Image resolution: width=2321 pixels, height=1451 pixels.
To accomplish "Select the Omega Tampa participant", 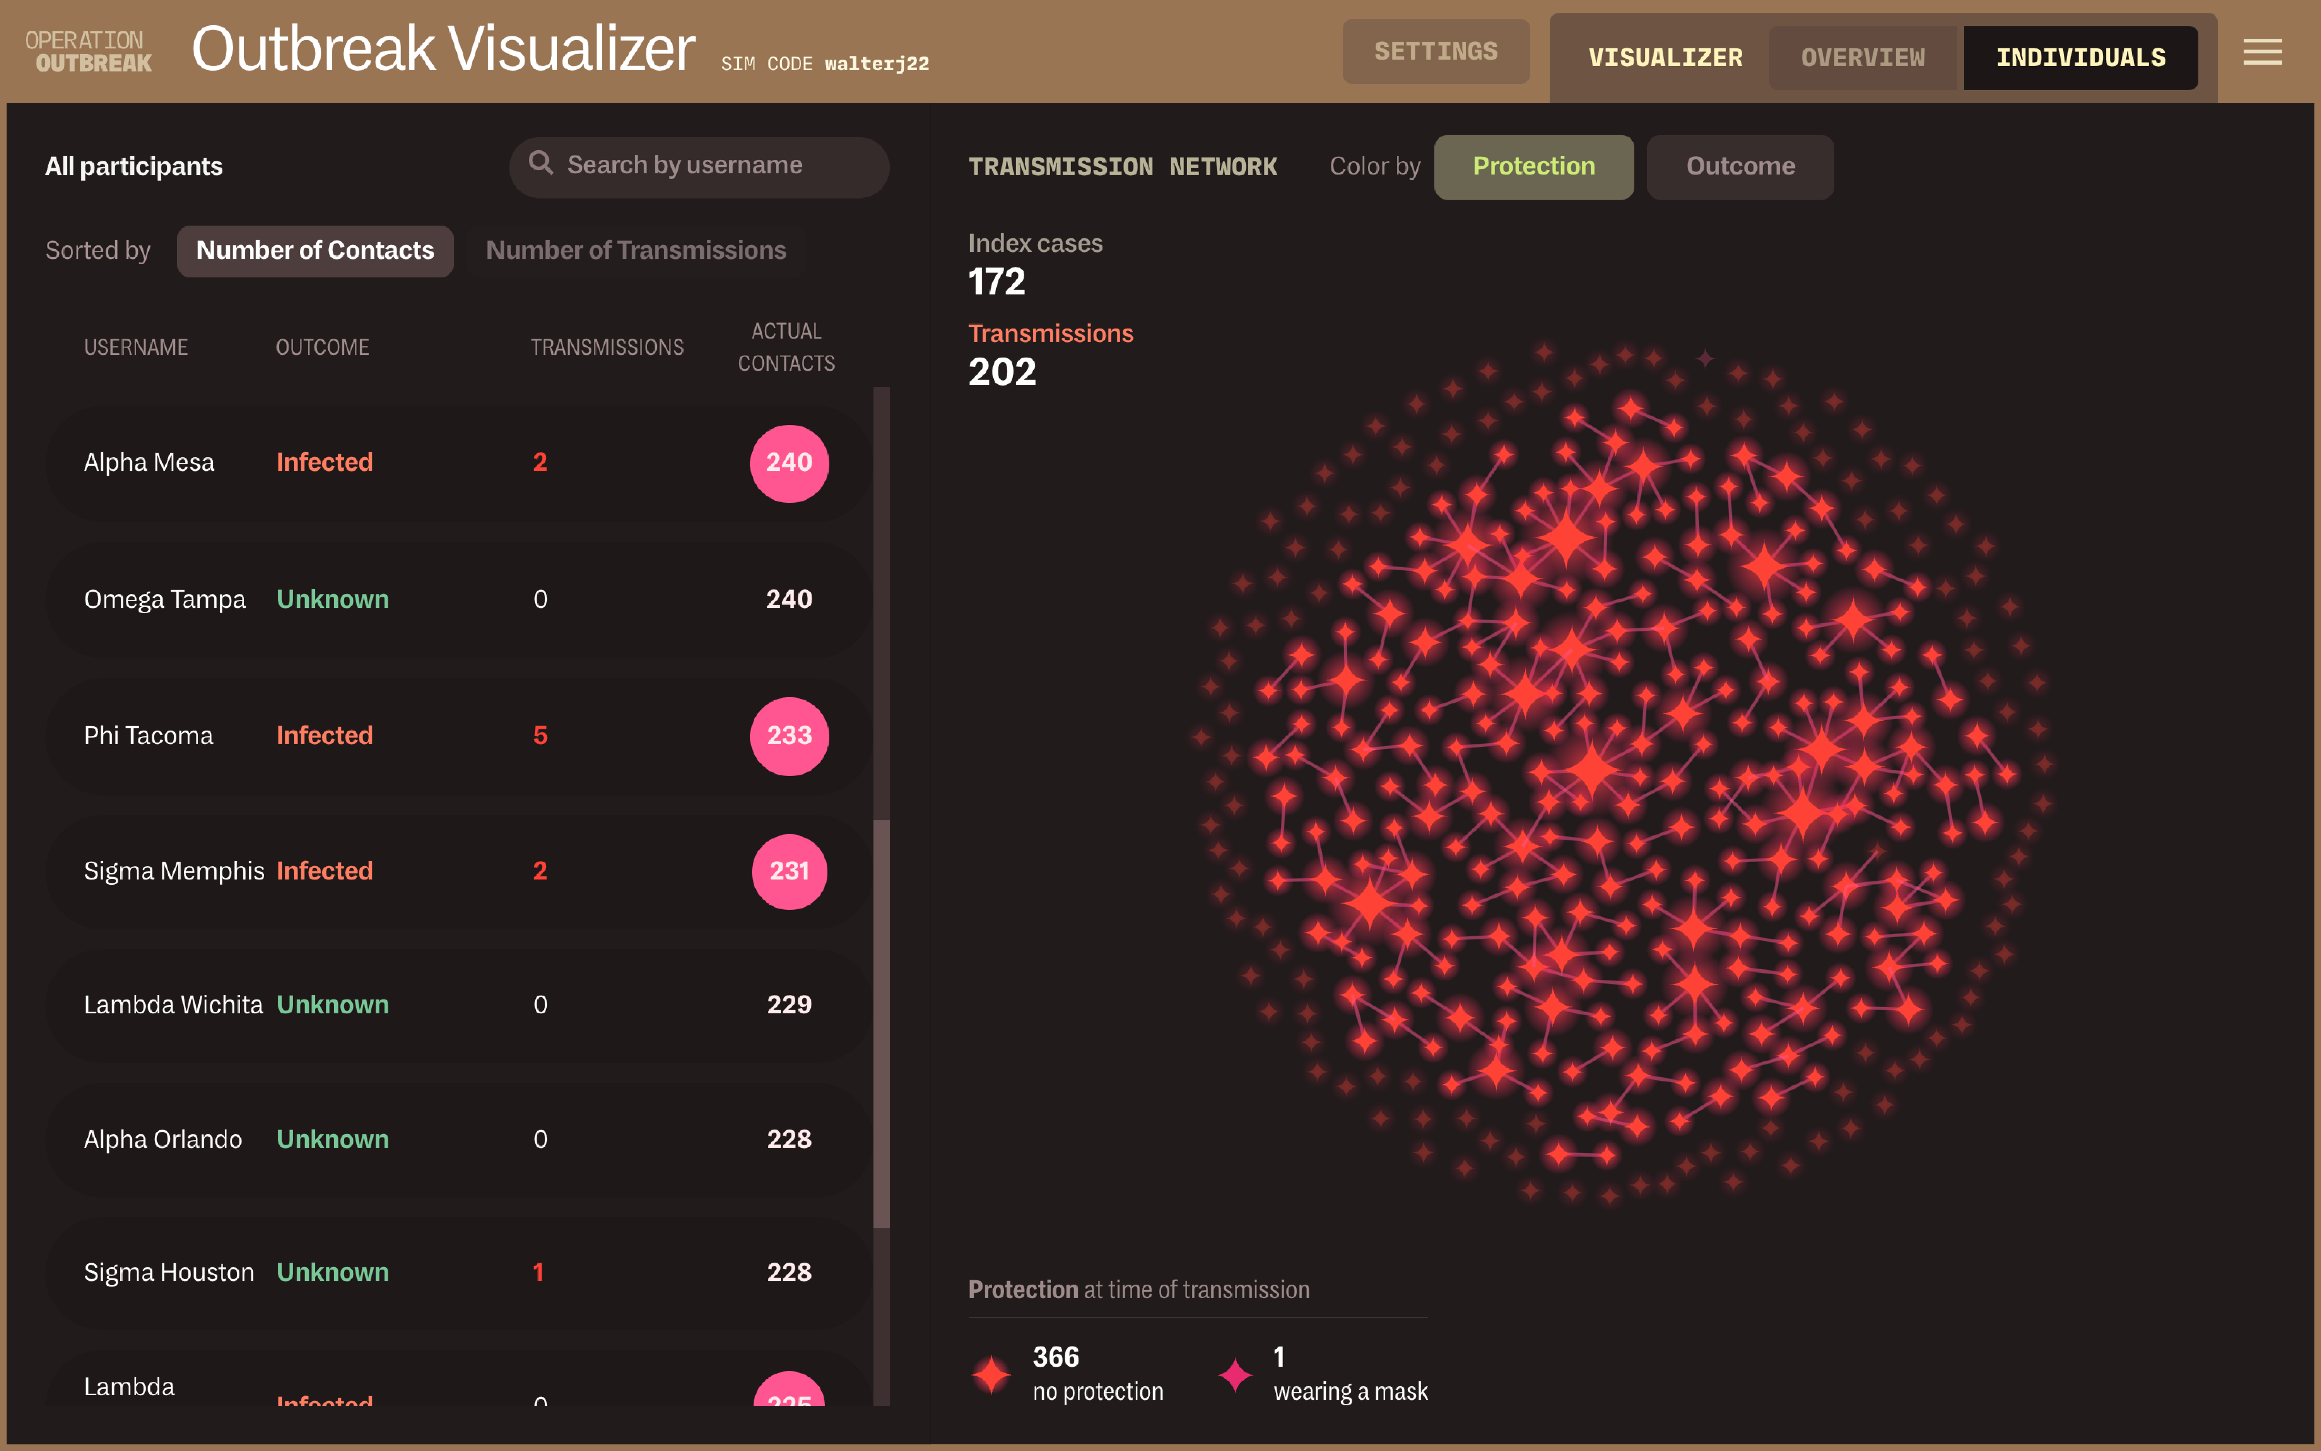I will pos(460,600).
